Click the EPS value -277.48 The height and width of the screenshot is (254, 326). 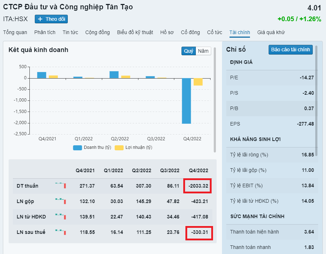(306, 124)
